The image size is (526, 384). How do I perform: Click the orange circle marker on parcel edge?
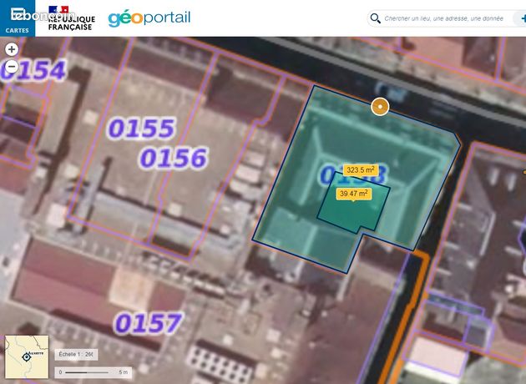click(380, 107)
